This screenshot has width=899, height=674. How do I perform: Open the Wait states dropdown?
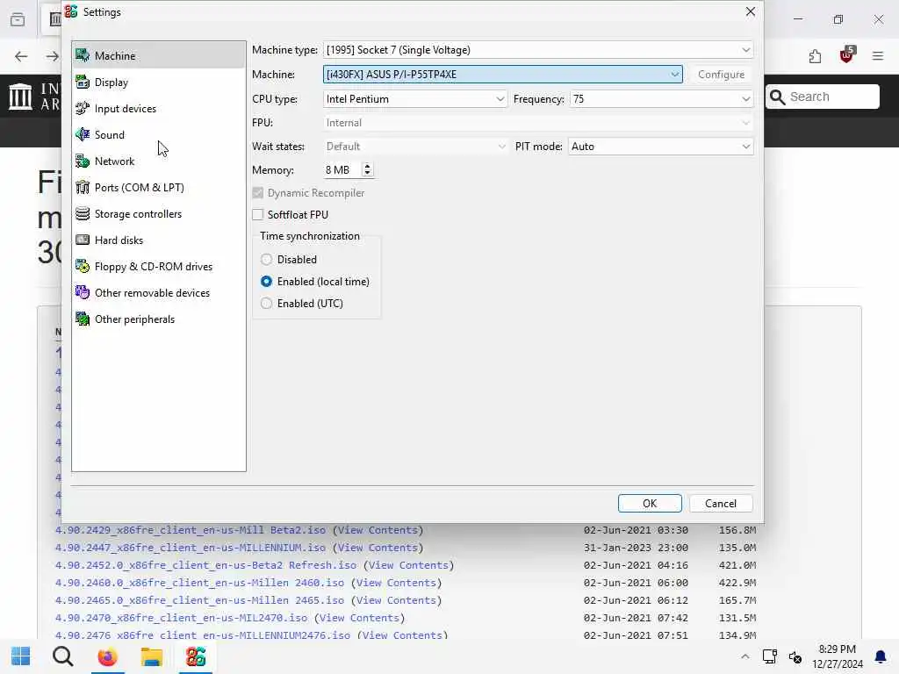pos(415,147)
